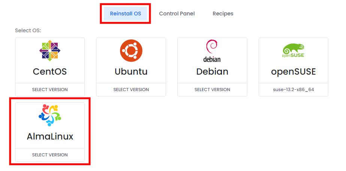Choose the Ubuntu title text
Viewport: 346px width, 171px height.
pos(131,72)
